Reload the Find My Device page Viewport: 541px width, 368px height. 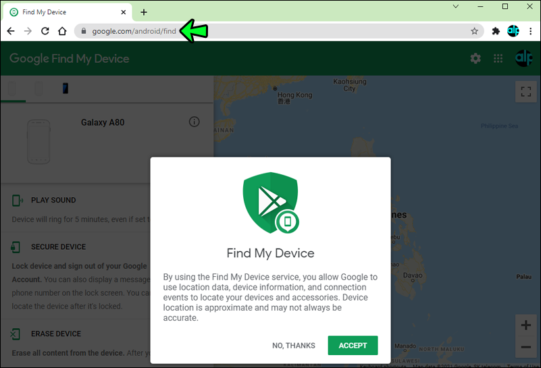point(45,31)
